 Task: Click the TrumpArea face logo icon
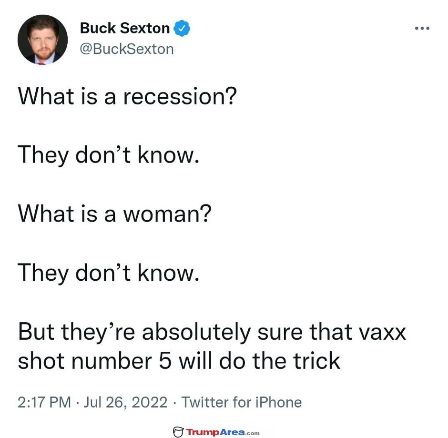click(x=178, y=432)
